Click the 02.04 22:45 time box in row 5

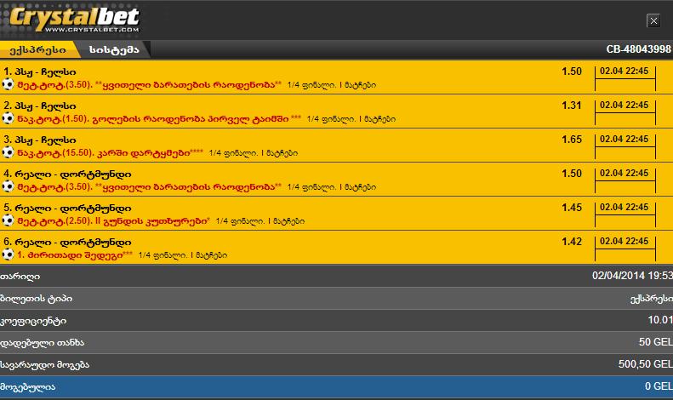(625, 214)
